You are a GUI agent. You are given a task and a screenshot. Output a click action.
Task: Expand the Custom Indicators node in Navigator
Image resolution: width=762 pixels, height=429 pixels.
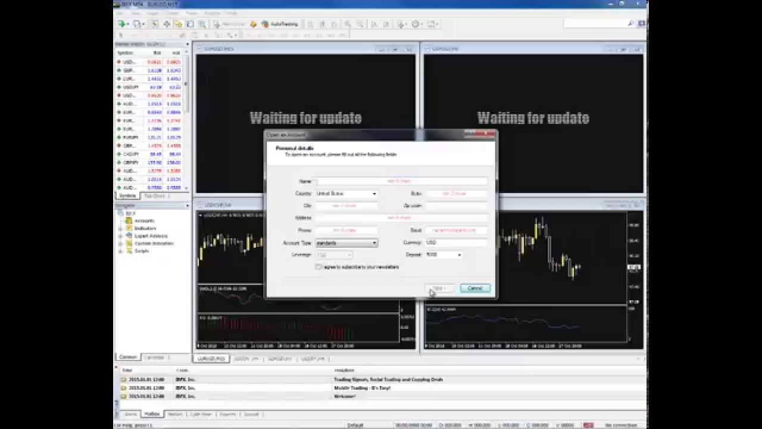(121, 243)
